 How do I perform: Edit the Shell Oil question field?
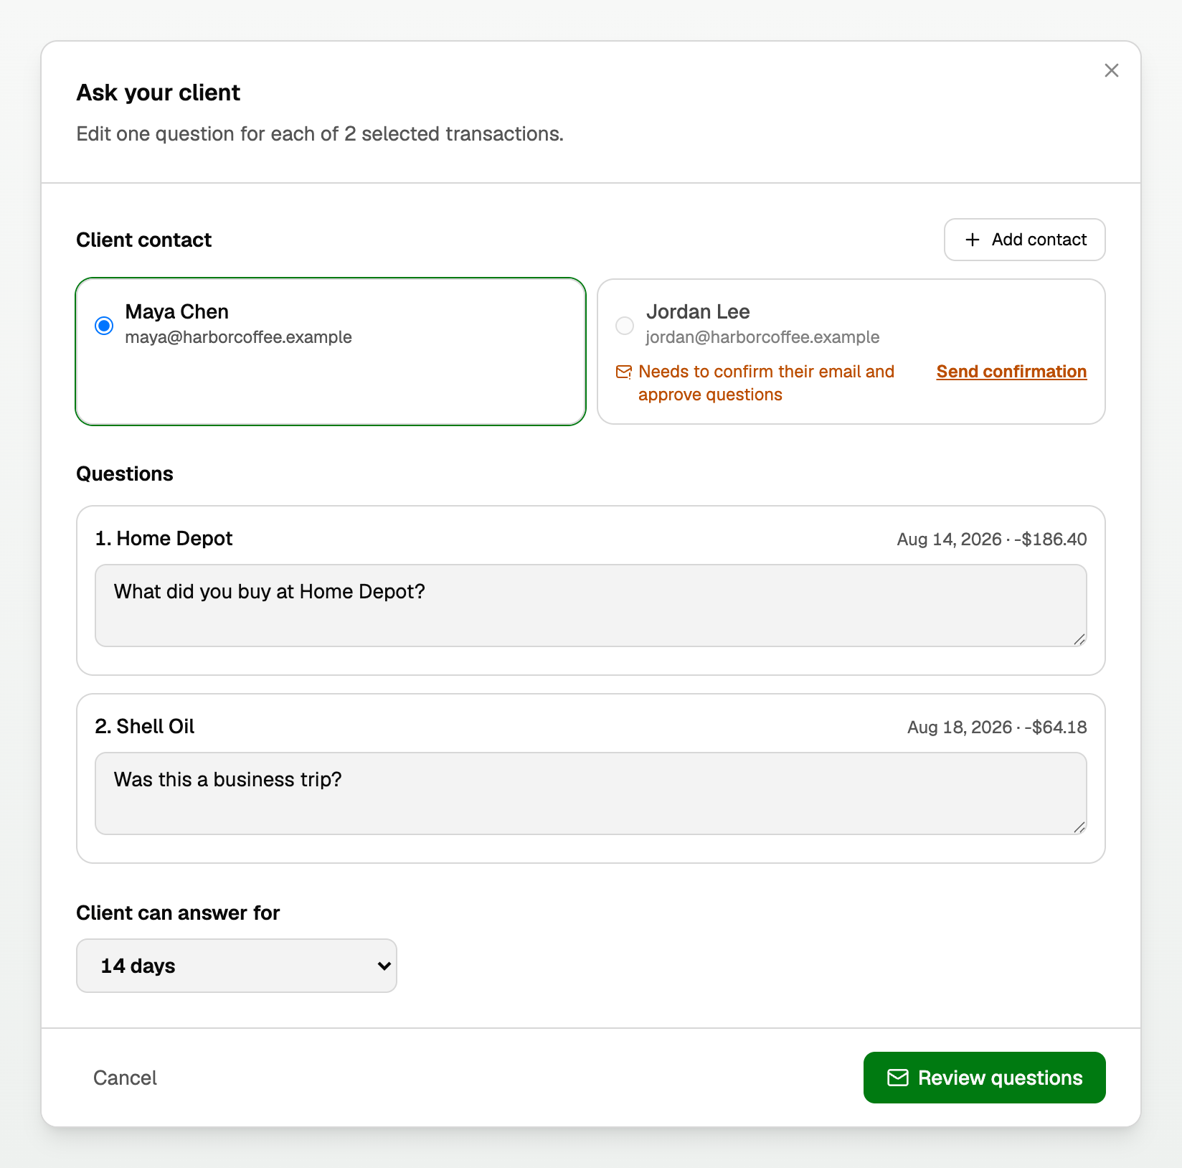(x=591, y=793)
